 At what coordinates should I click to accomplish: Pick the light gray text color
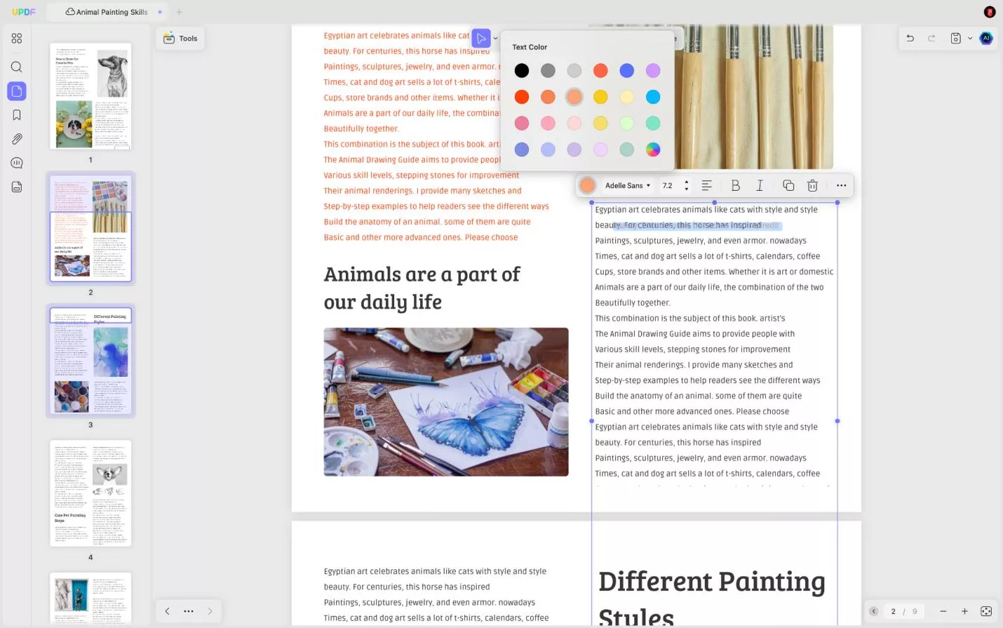[x=574, y=70]
